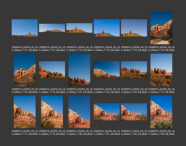This screenshot has height=146, width=186.
Task: Click the caption text containing Sedona_7152
Action: point(52,49)
